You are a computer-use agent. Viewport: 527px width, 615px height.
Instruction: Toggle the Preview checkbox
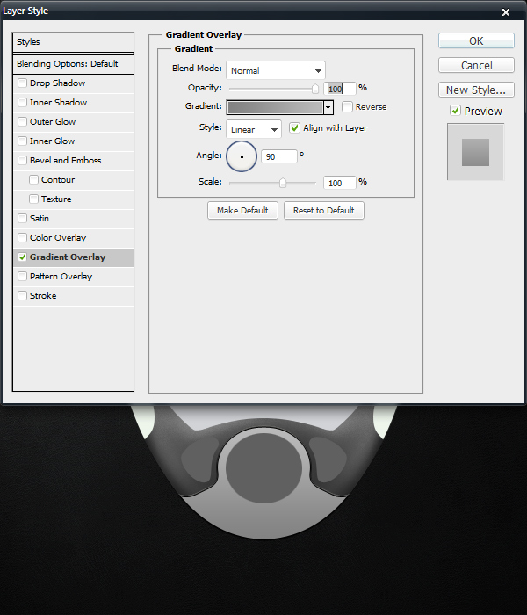point(455,111)
